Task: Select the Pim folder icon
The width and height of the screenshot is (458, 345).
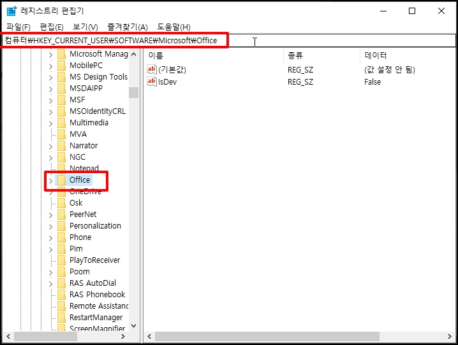Action: [x=61, y=249]
